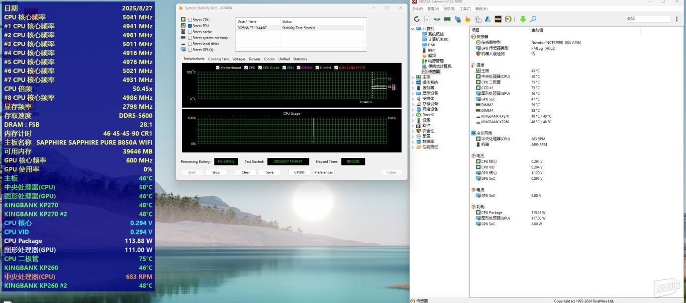This screenshot has height=303, width=686.
Task: Uncheck the Stress FPU checkbox
Action: click(190, 26)
